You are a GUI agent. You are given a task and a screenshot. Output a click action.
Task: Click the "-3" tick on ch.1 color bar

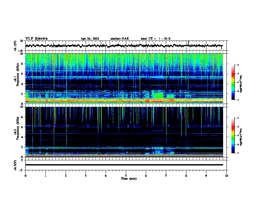[237, 65]
